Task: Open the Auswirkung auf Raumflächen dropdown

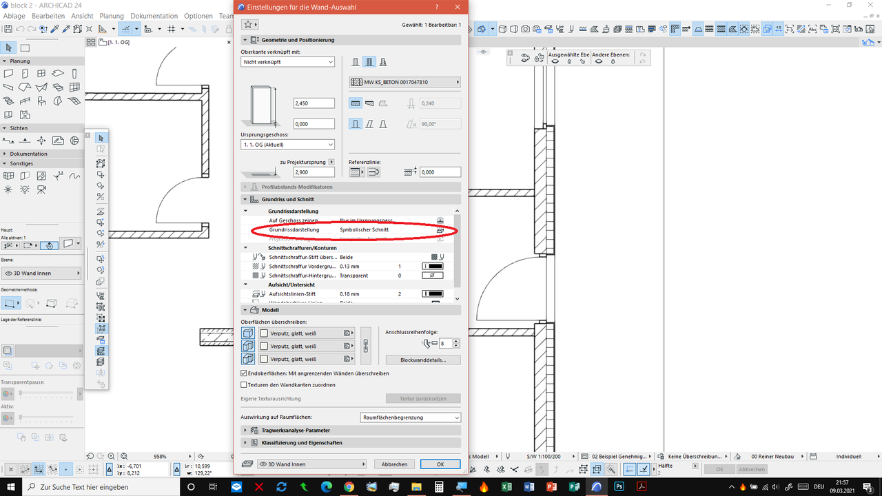Action: coord(411,417)
